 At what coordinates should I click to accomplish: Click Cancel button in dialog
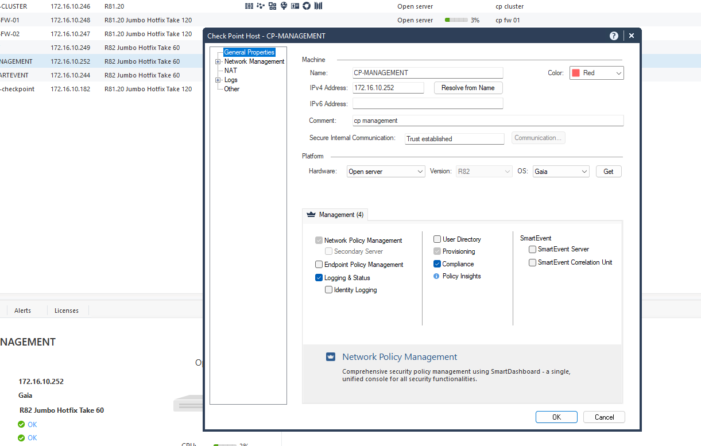(x=604, y=417)
